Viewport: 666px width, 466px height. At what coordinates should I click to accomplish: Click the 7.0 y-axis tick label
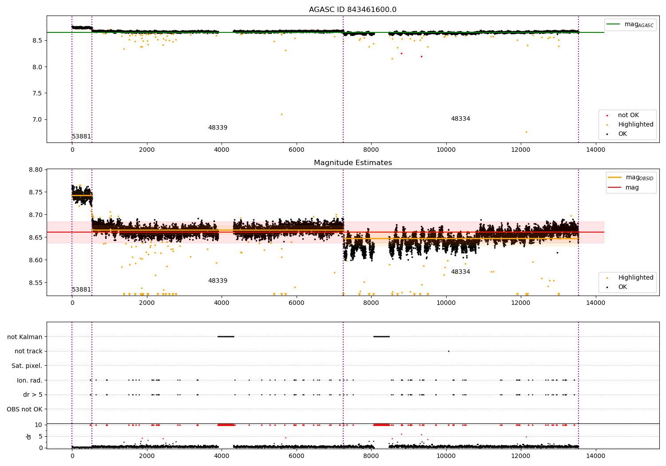point(37,119)
